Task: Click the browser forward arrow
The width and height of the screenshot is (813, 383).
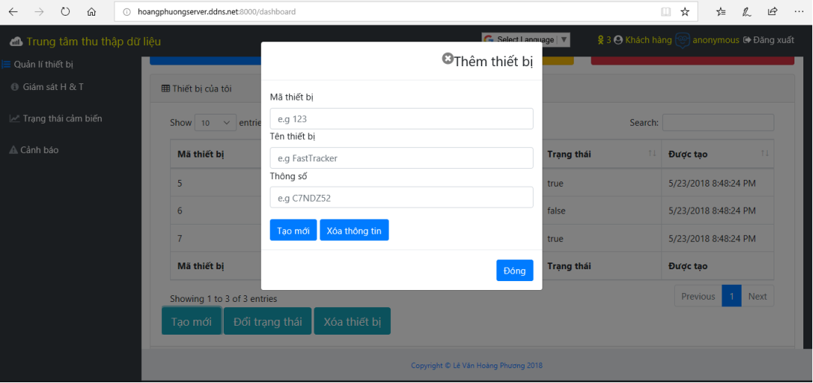Action: [x=39, y=11]
